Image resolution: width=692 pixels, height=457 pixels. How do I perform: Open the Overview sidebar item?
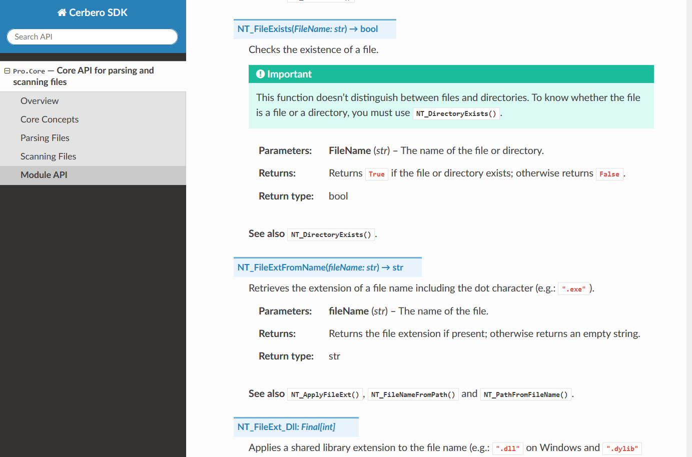[x=93, y=101]
